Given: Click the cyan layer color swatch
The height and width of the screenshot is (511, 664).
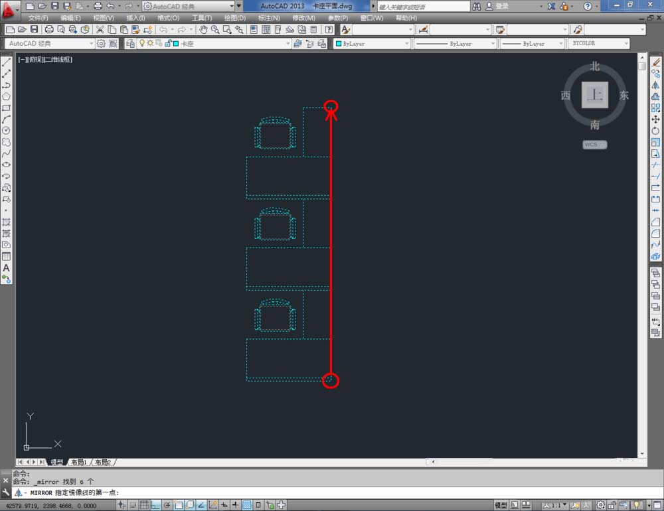Looking at the screenshot, I should pyautogui.click(x=176, y=44).
